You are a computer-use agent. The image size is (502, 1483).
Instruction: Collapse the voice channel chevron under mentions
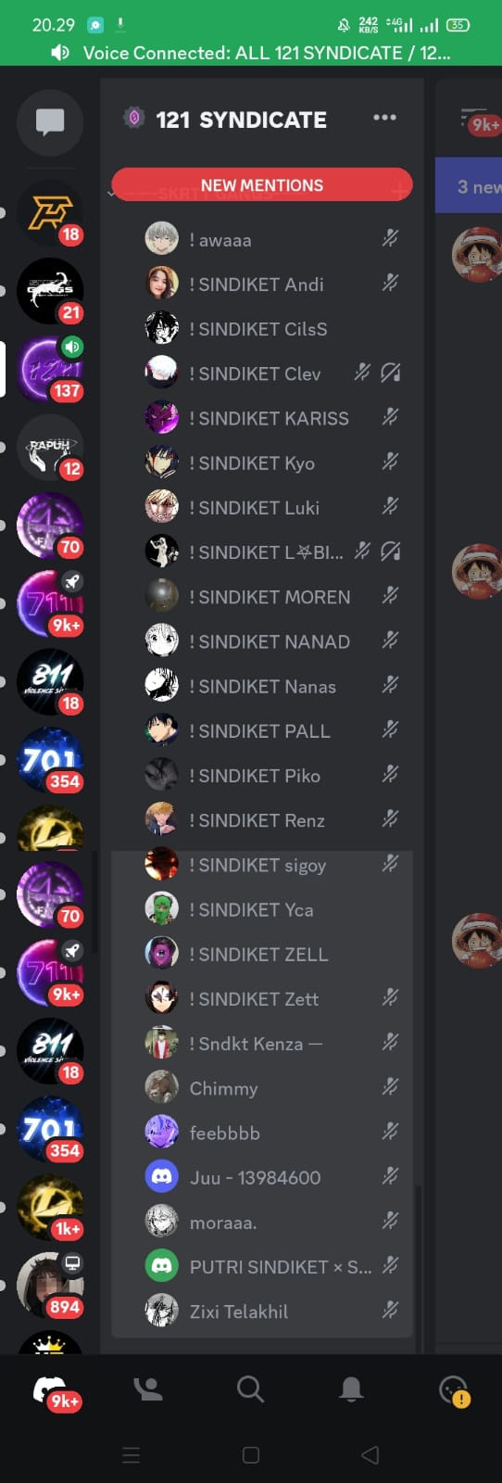(x=111, y=194)
